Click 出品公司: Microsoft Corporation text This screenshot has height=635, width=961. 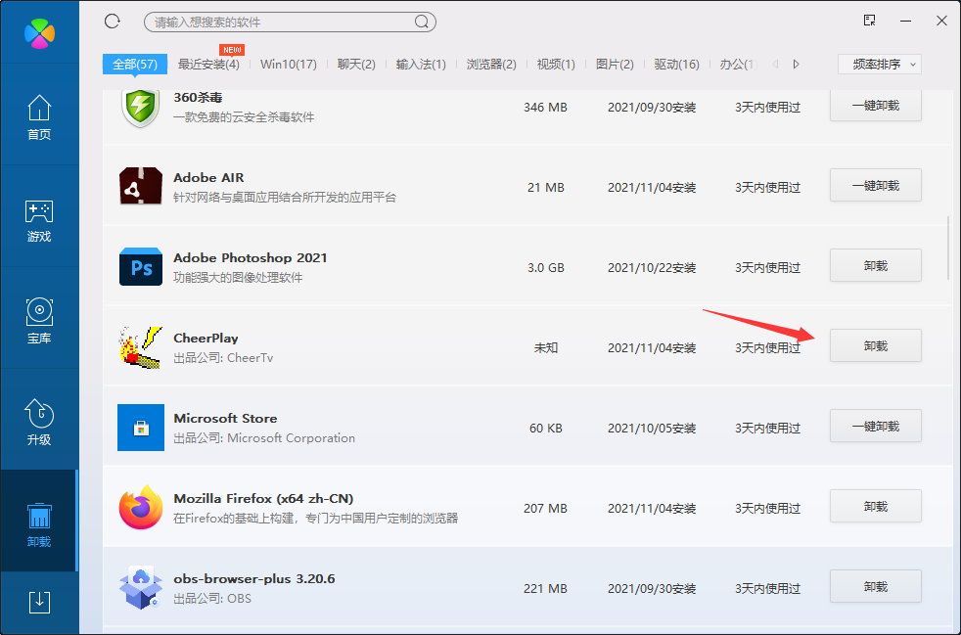[x=264, y=438]
